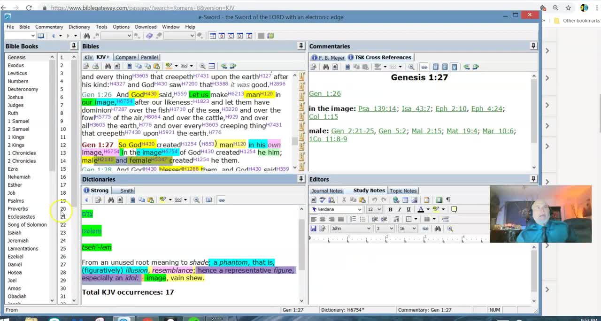Screen dimensions: 601x321
Task: Open the font size 12 dropdown
Action: click(379, 209)
